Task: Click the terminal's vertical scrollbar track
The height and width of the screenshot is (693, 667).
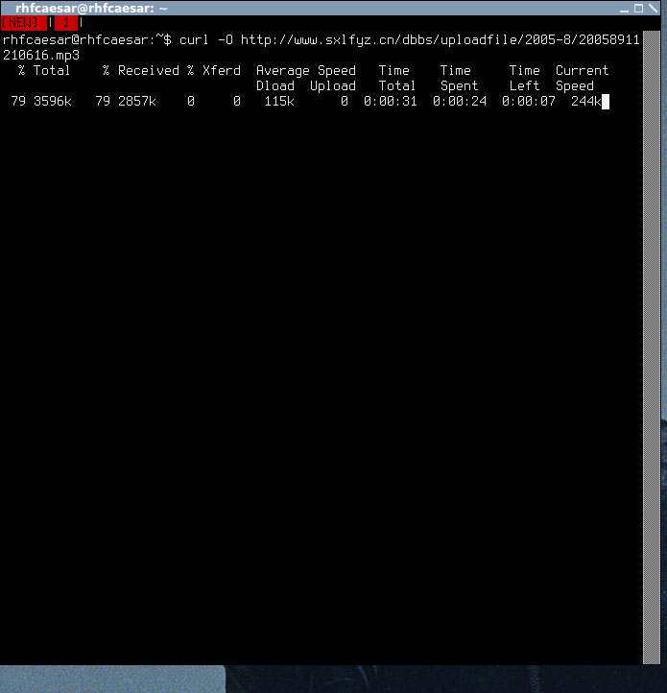Action: 651,346
